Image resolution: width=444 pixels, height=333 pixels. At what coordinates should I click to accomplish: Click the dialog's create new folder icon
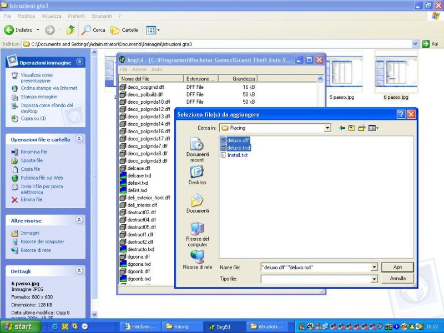tap(362, 128)
